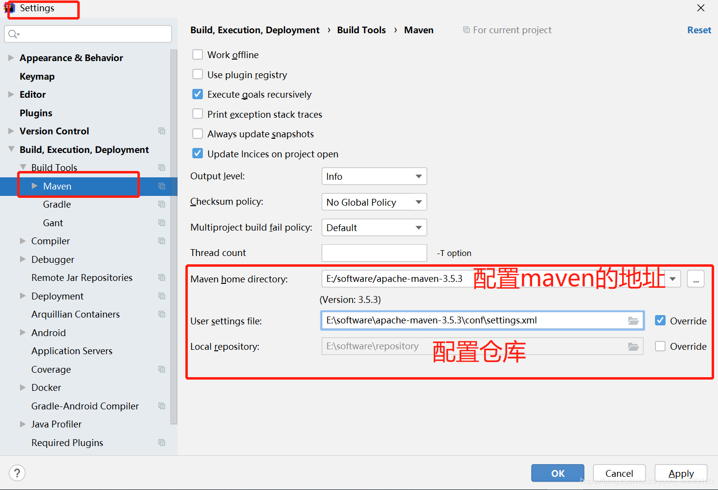Click project-level icon beside Remote Jar Repositories
Viewport: 718px width, 490px height.
tap(162, 277)
